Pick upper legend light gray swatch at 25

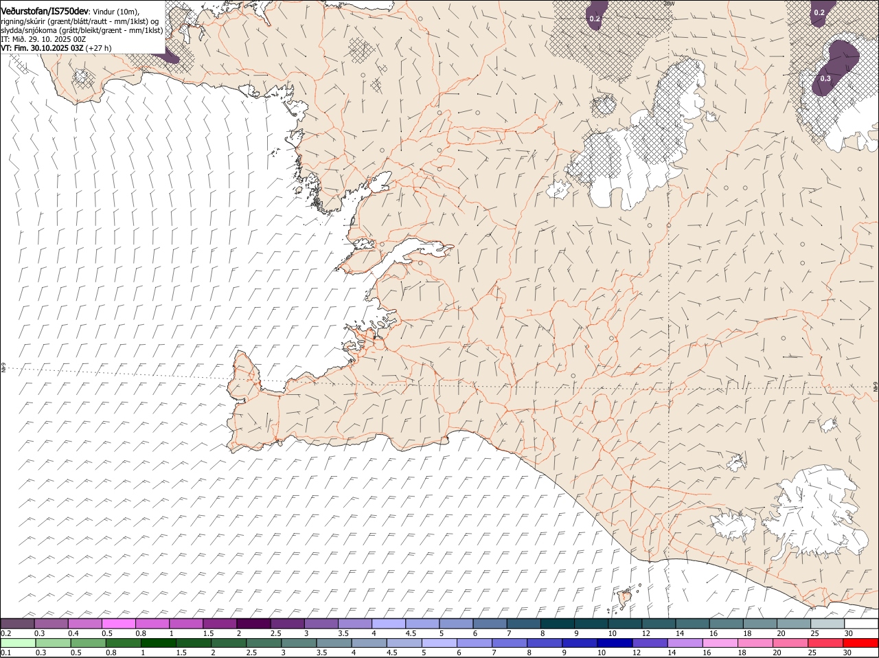pyautogui.click(x=827, y=624)
